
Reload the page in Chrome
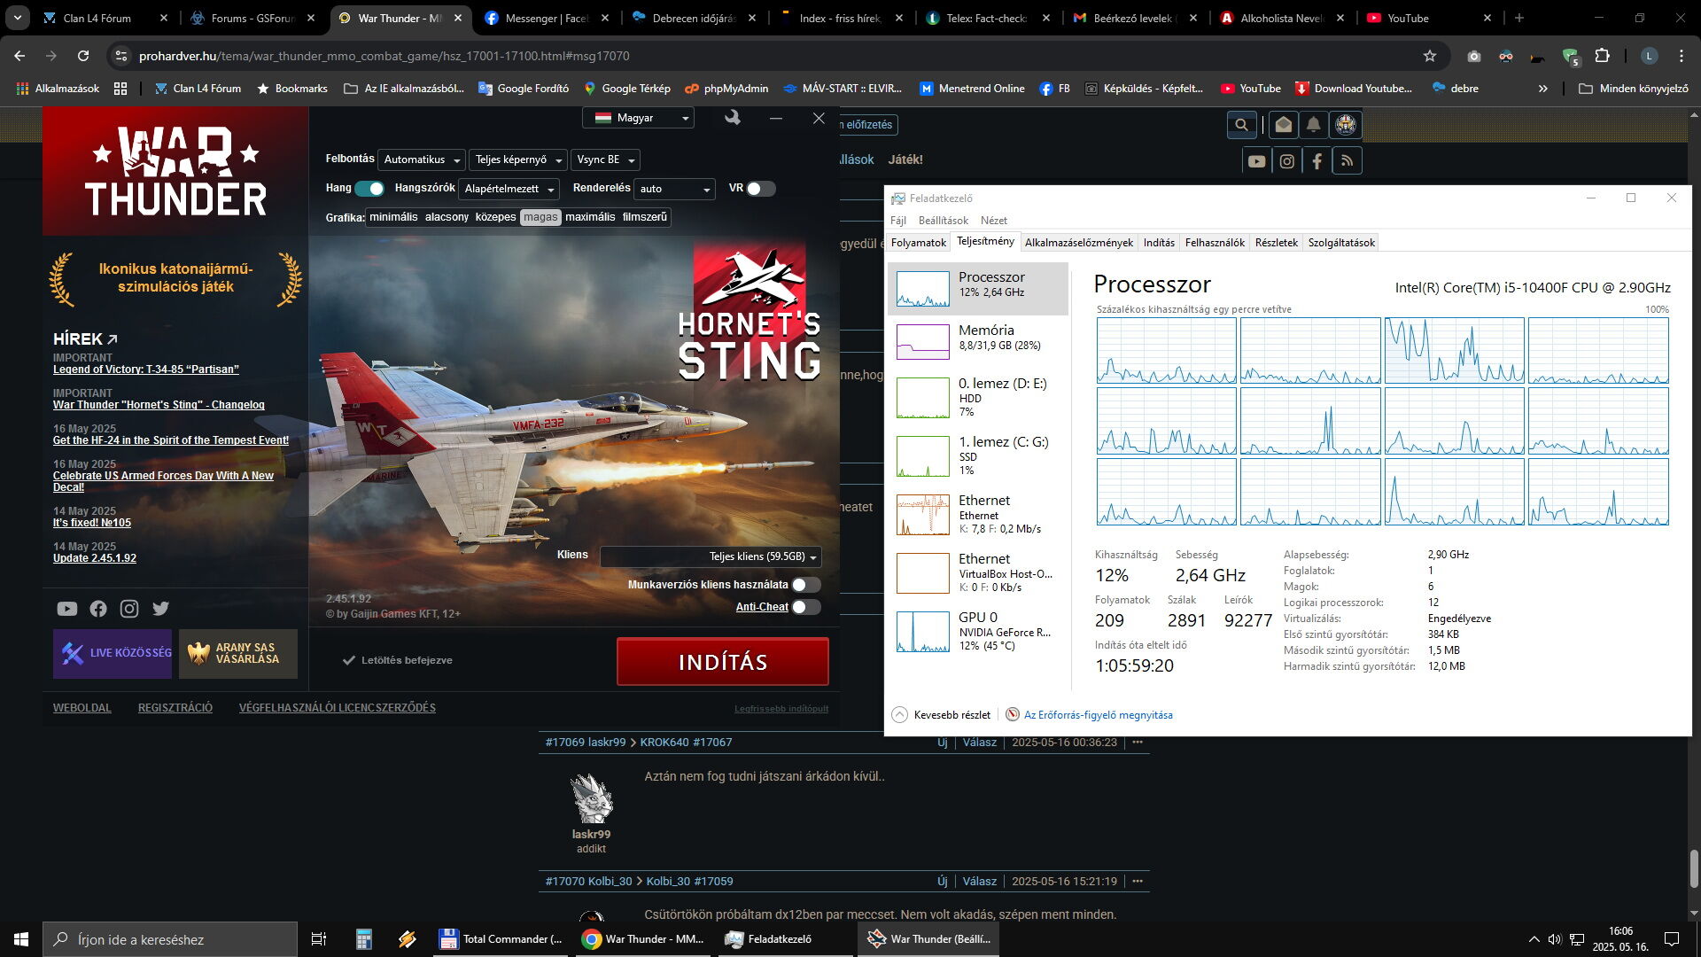tap(83, 56)
